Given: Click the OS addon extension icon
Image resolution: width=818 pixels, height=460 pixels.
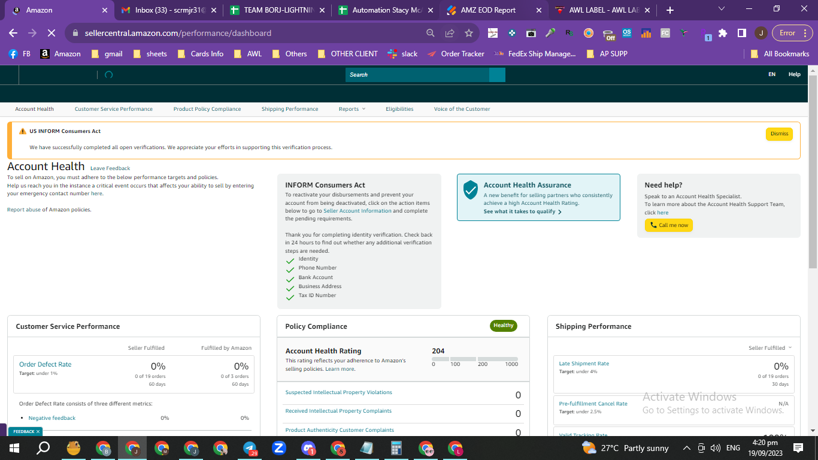Looking at the screenshot, I should pos(627,33).
